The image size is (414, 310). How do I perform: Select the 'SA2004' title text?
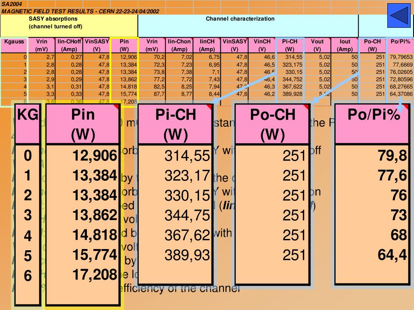(x=12, y=4)
